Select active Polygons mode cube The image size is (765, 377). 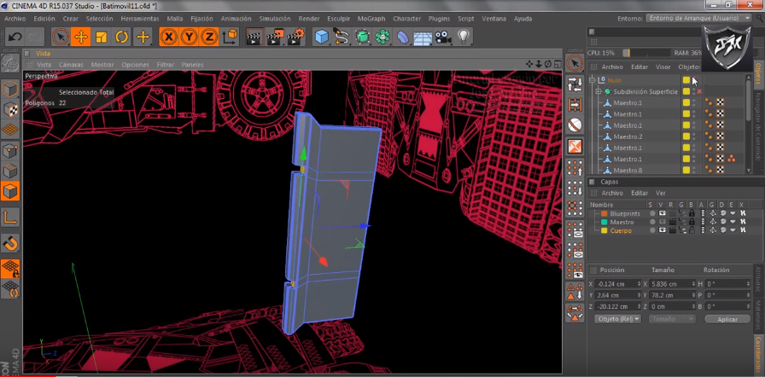tap(10, 191)
